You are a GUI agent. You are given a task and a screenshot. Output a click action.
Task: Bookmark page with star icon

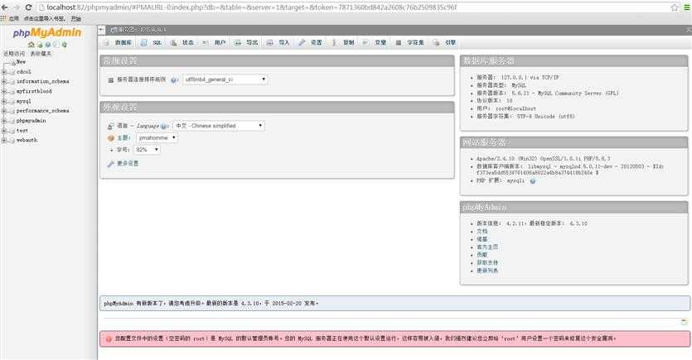pos(675,7)
